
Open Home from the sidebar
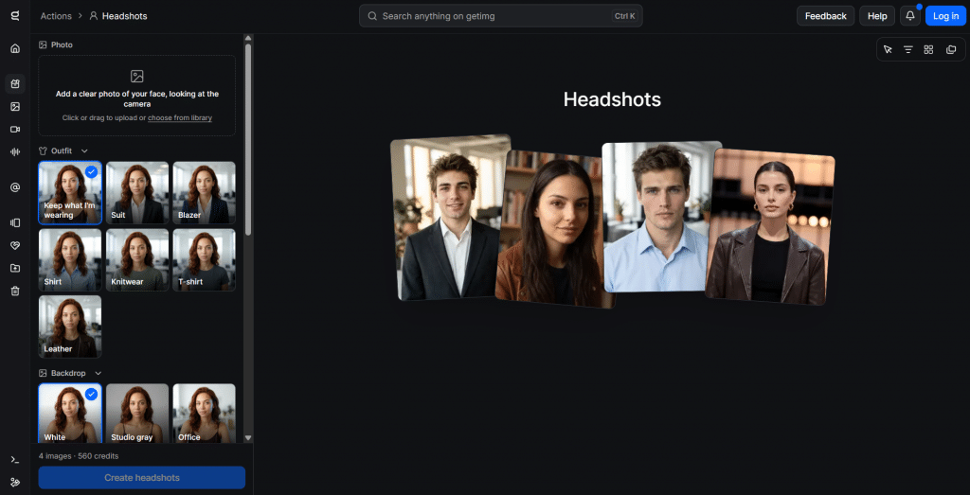click(x=15, y=49)
